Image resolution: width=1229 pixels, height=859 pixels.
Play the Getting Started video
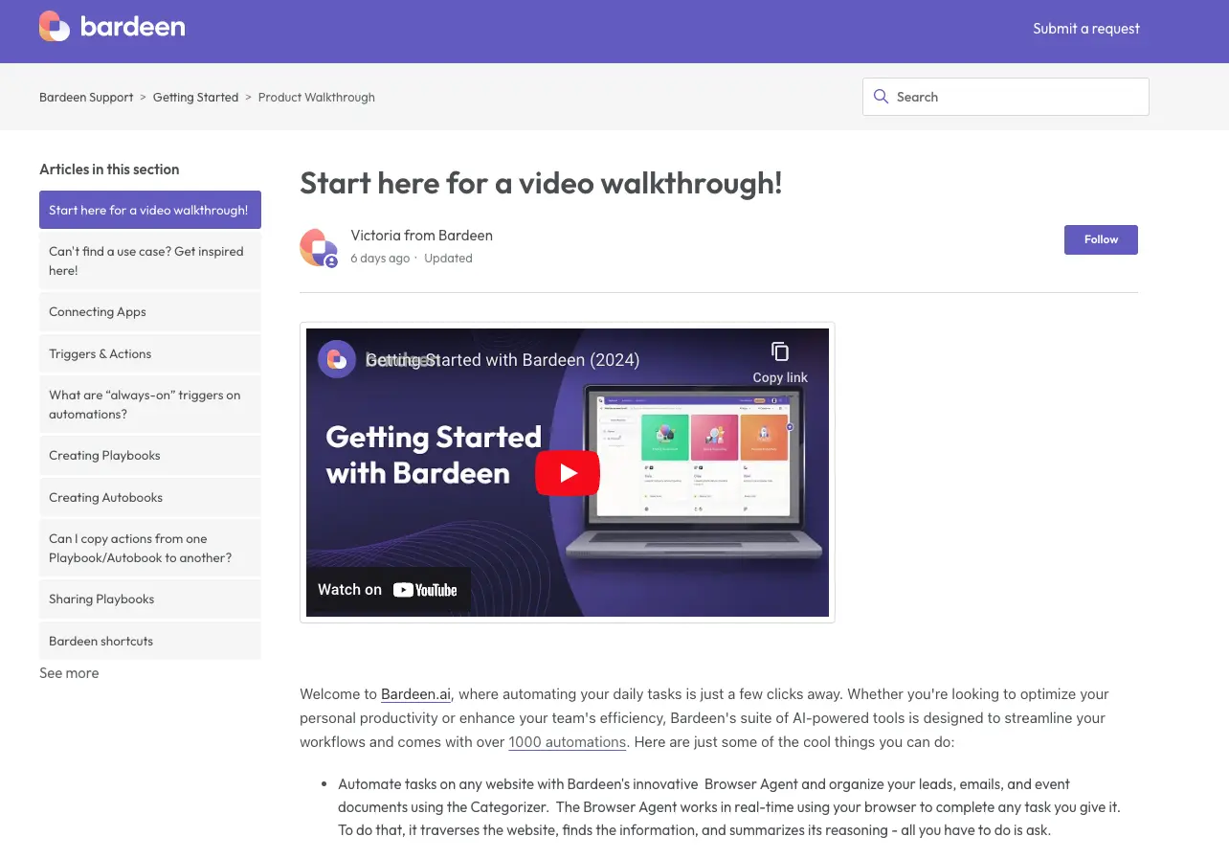point(568,472)
